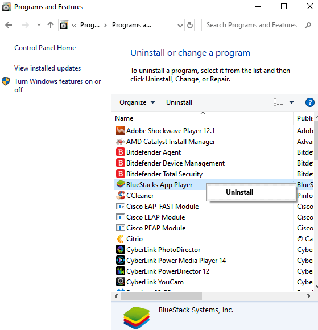Select Bitdefender Device Management entry
This screenshot has height=330, width=318.
(x=175, y=163)
